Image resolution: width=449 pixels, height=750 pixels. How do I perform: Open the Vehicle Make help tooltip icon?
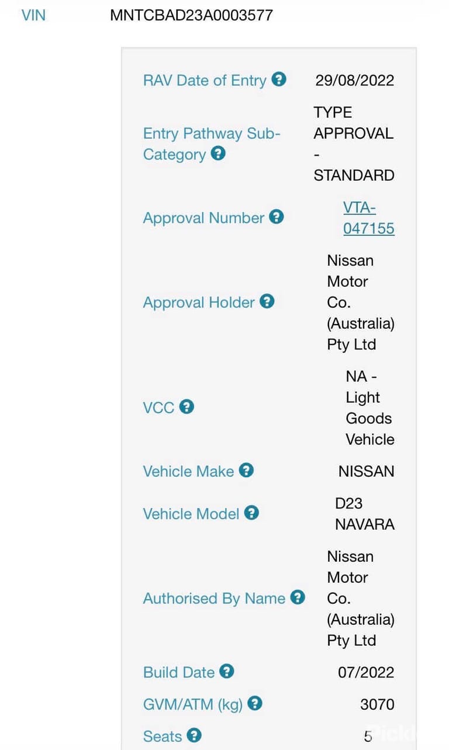247,470
